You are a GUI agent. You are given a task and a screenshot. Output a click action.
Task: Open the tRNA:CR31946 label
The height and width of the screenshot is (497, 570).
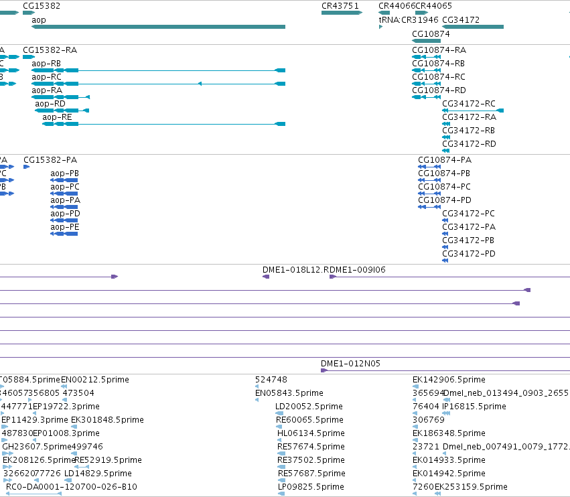tap(409, 19)
